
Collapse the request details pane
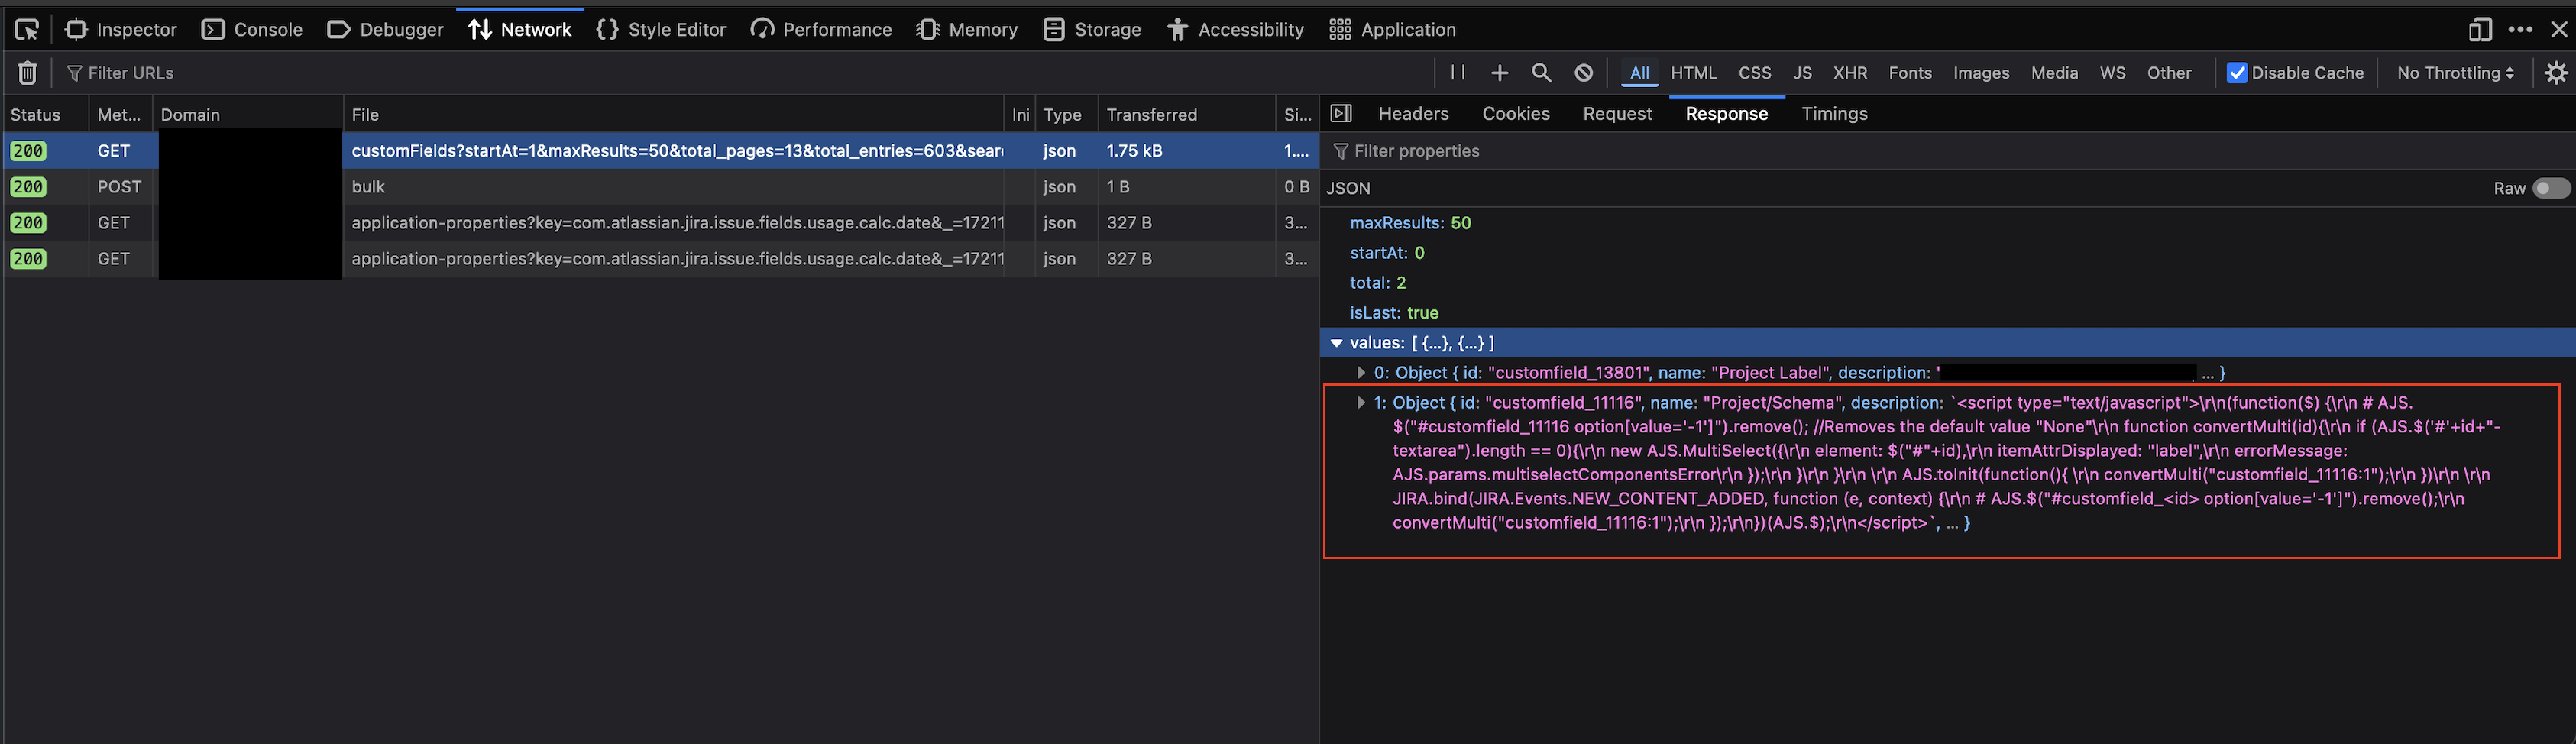point(1341,114)
